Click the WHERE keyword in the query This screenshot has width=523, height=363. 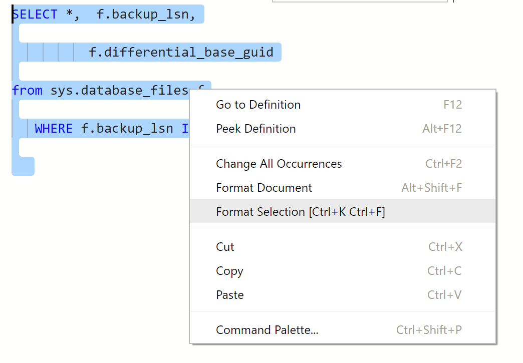click(x=54, y=128)
